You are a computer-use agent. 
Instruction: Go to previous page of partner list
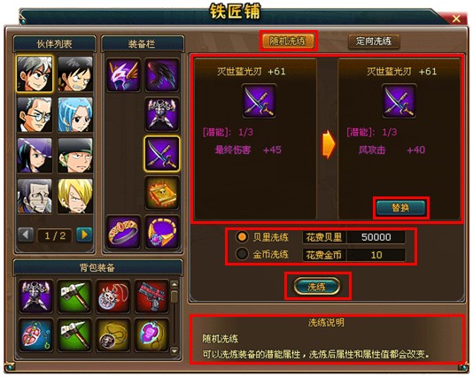click(x=26, y=235)
